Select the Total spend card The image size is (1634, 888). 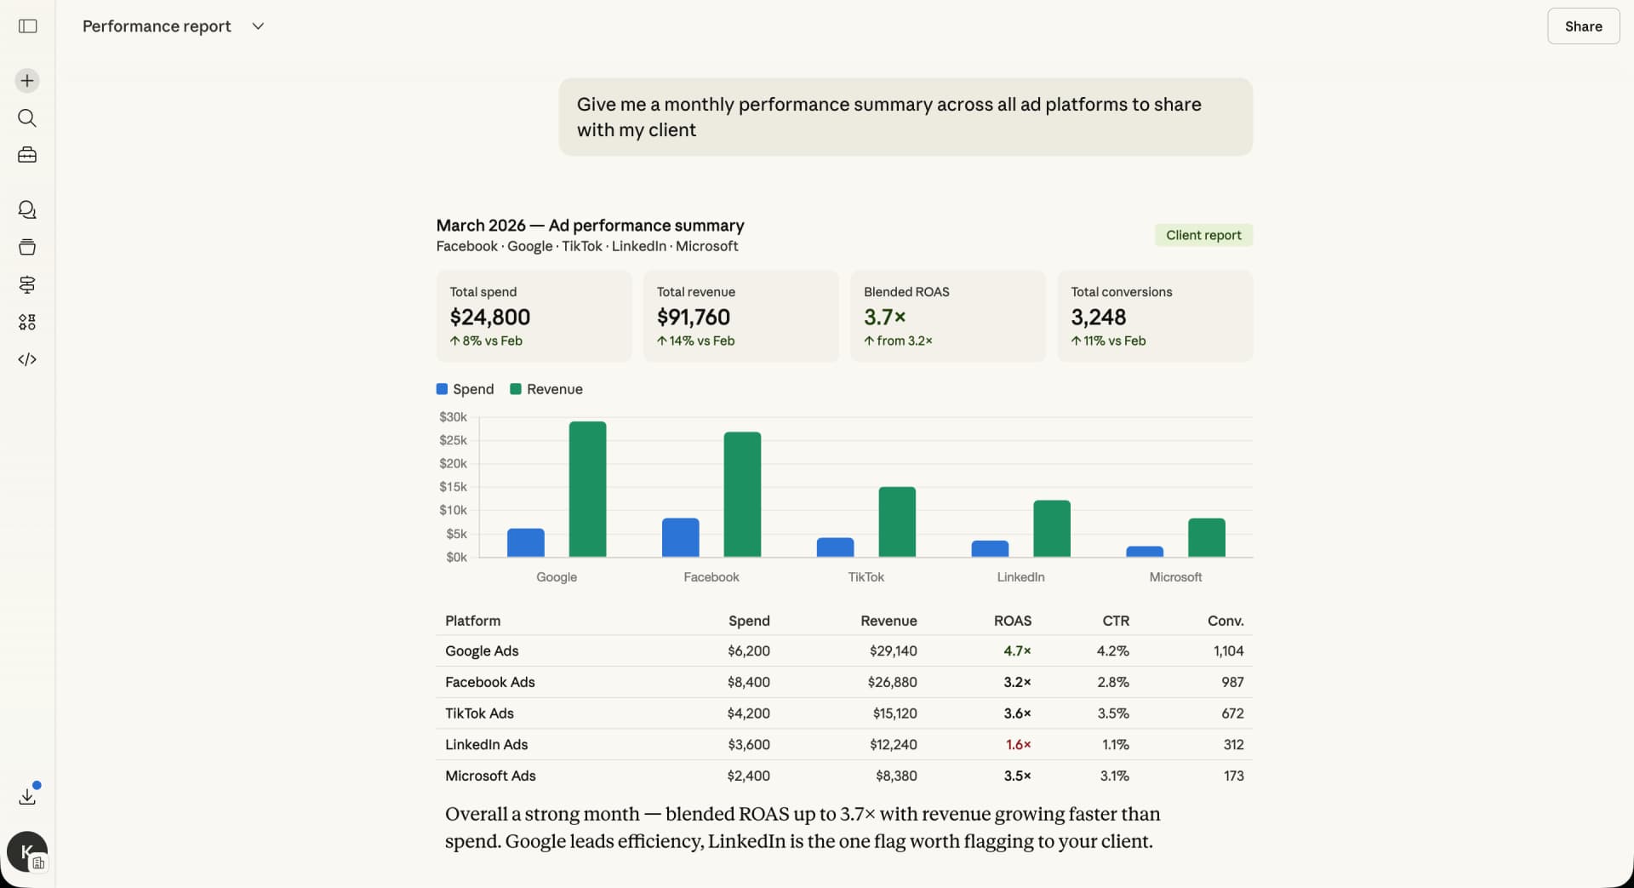pyautogui.click(x=534, y=316)
